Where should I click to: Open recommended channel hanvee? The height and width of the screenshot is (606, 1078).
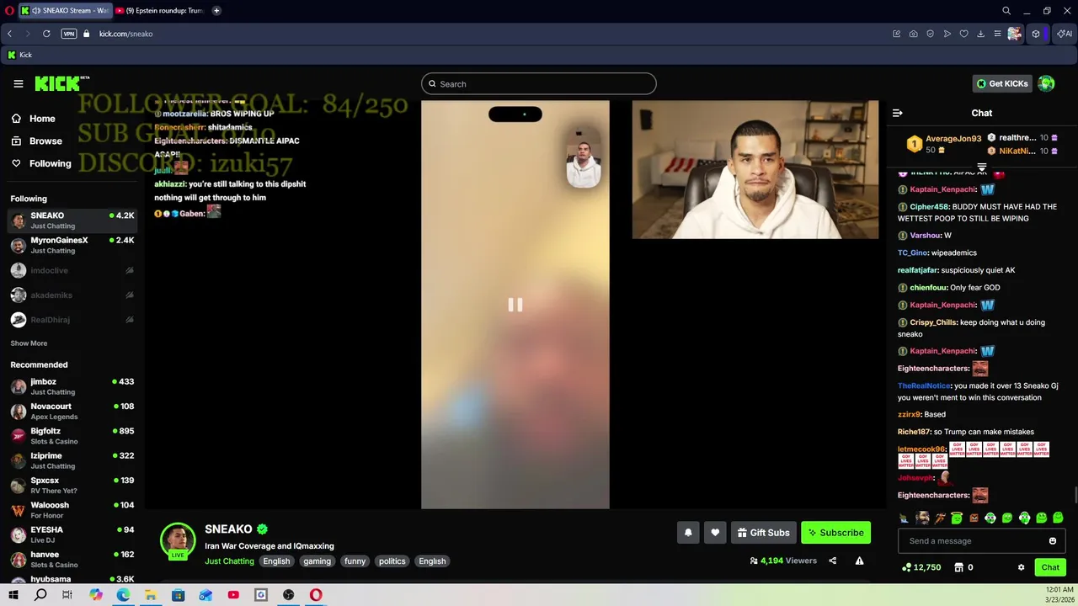point(72,559)
